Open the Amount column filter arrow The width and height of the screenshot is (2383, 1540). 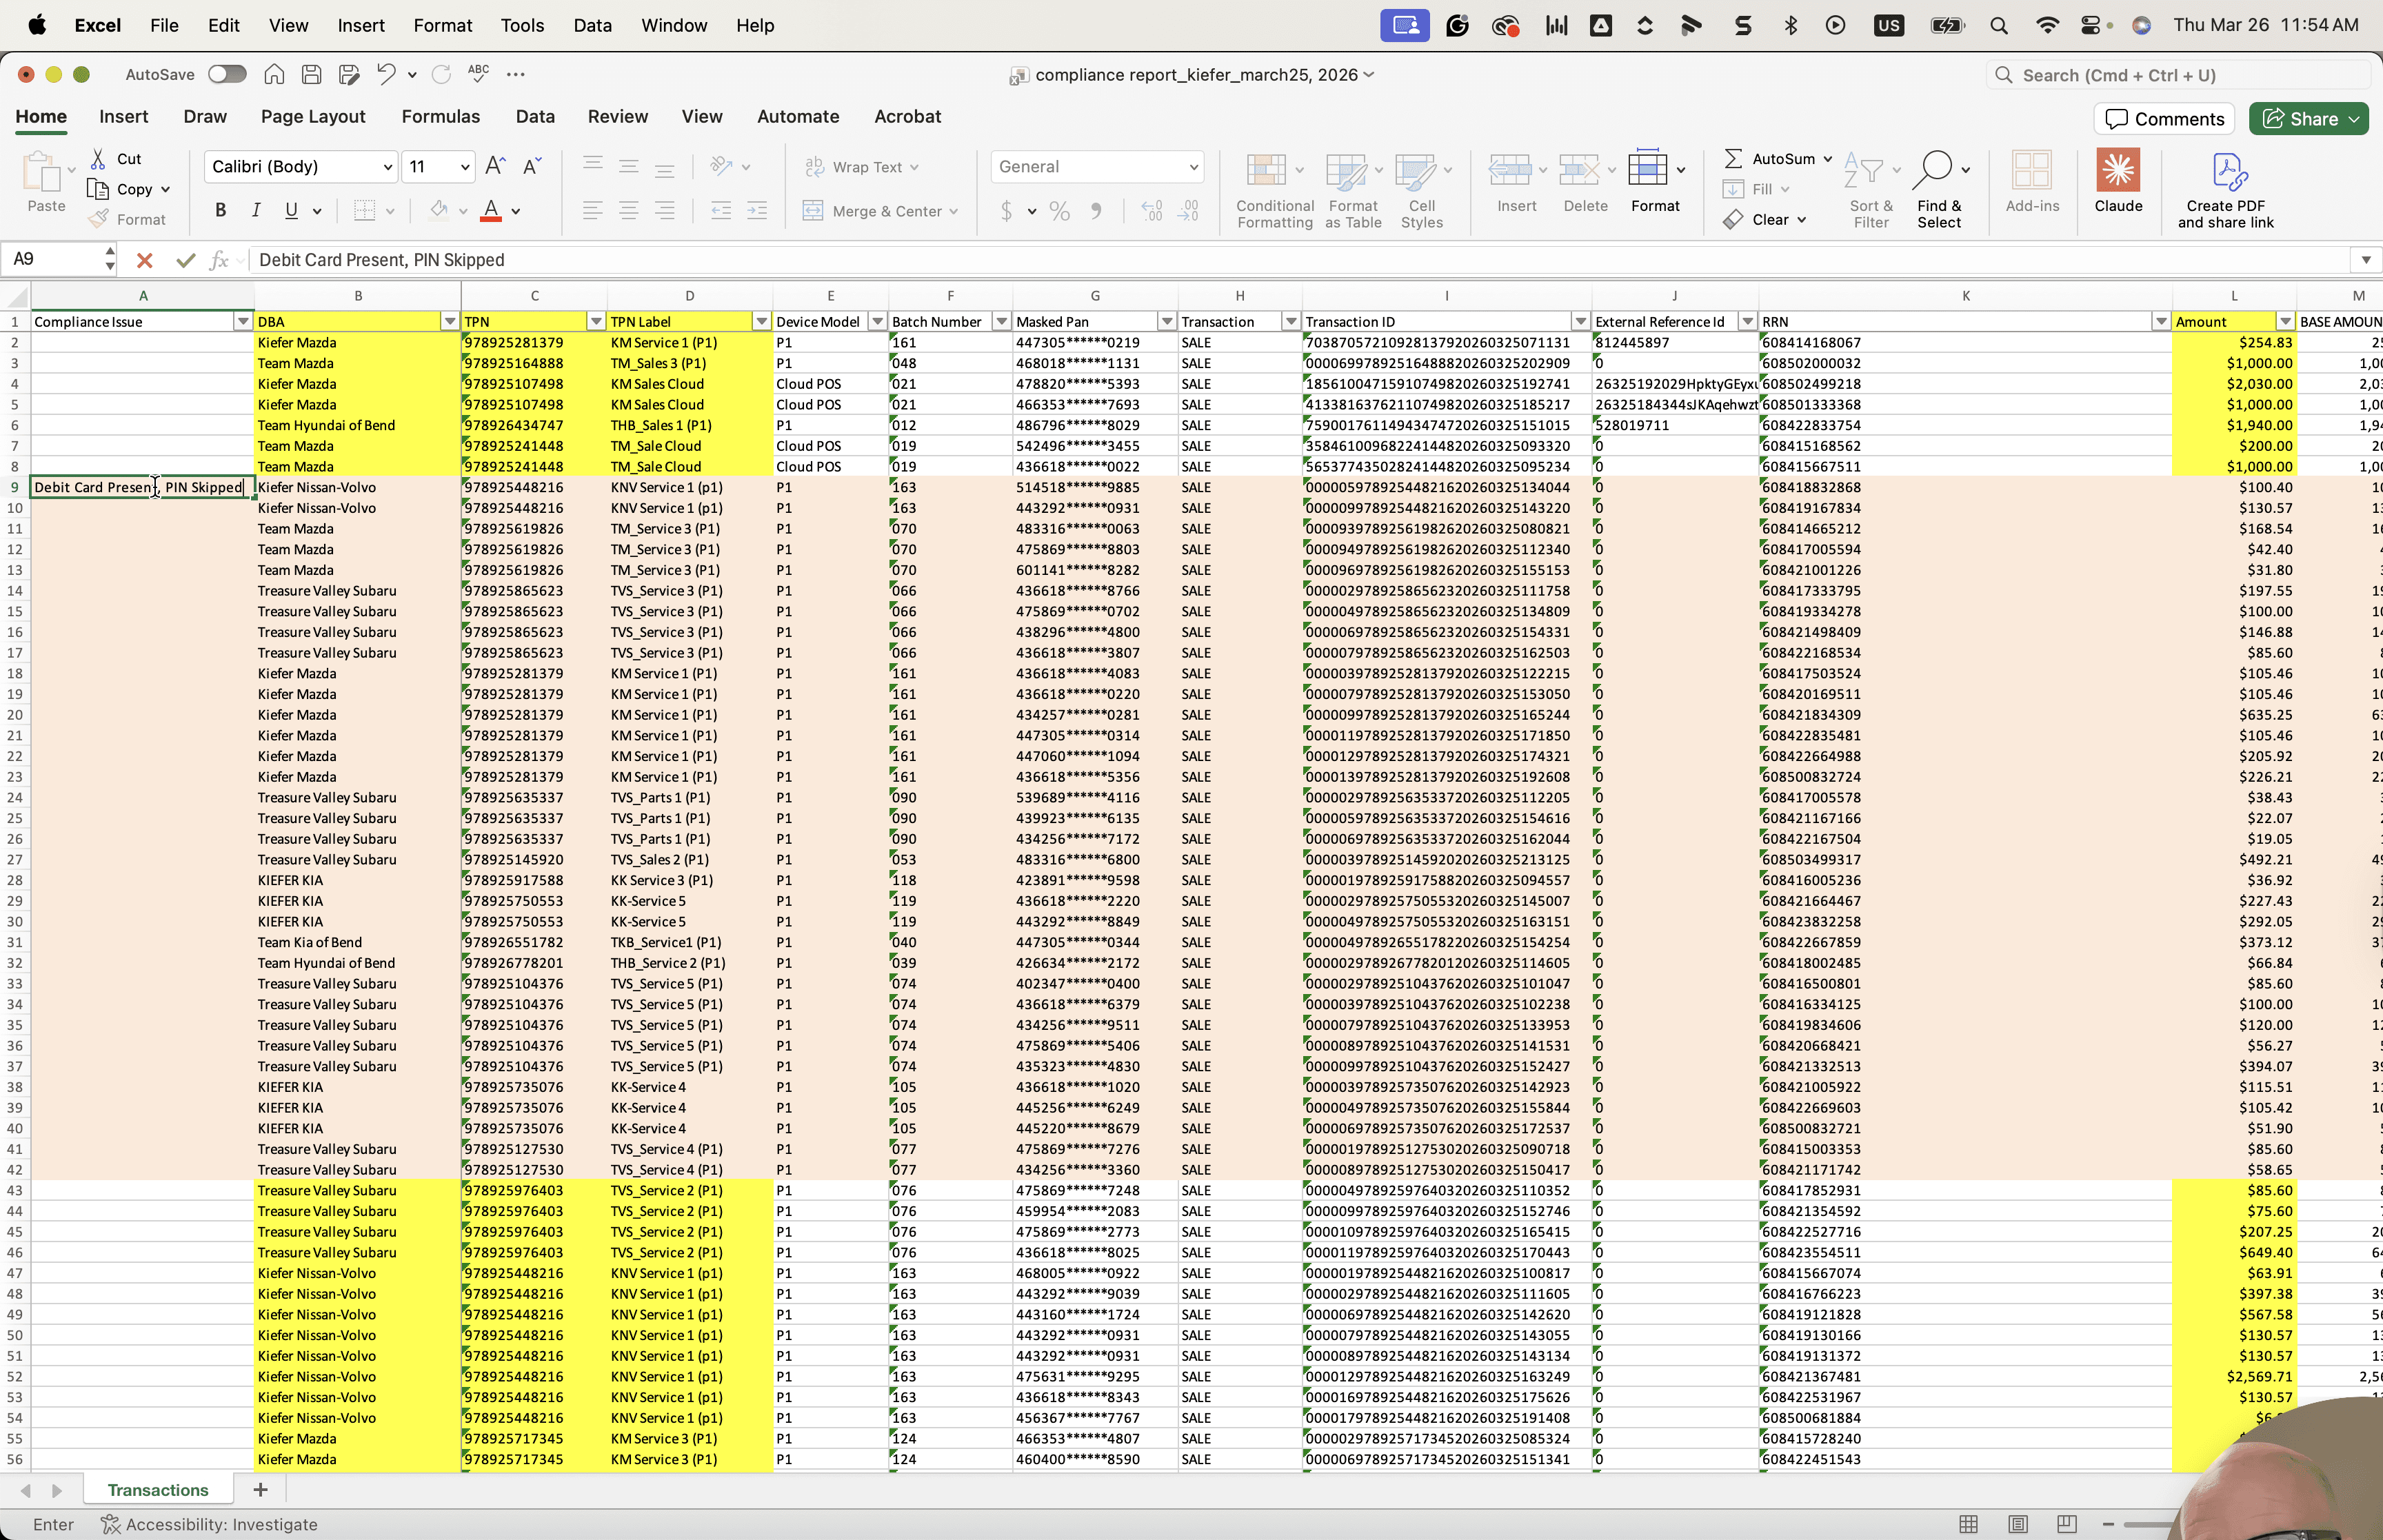tap(2285, 321)
